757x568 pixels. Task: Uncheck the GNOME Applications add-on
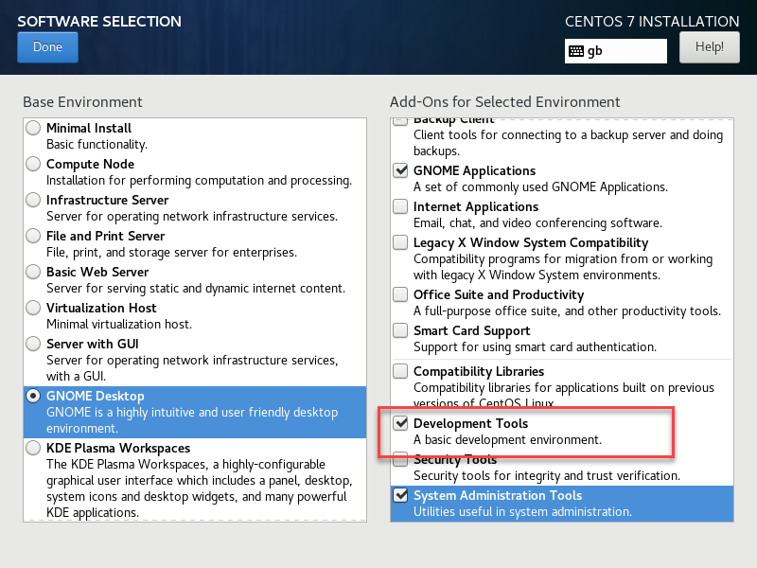click(x=400, y=170)
